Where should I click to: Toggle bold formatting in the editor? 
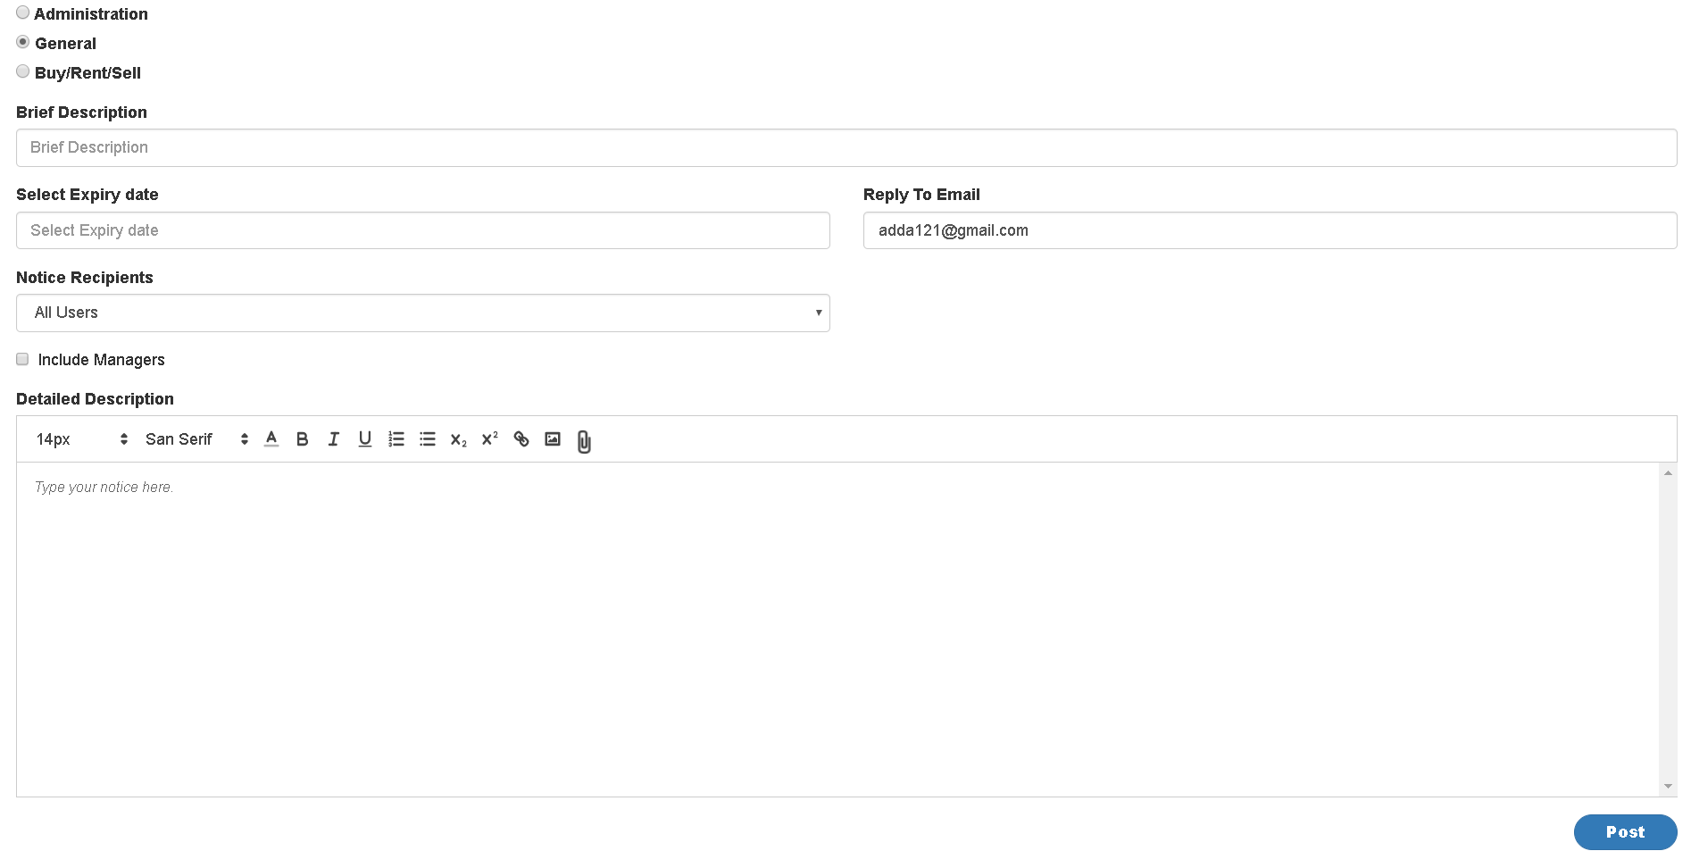click(x=303, y=439)
